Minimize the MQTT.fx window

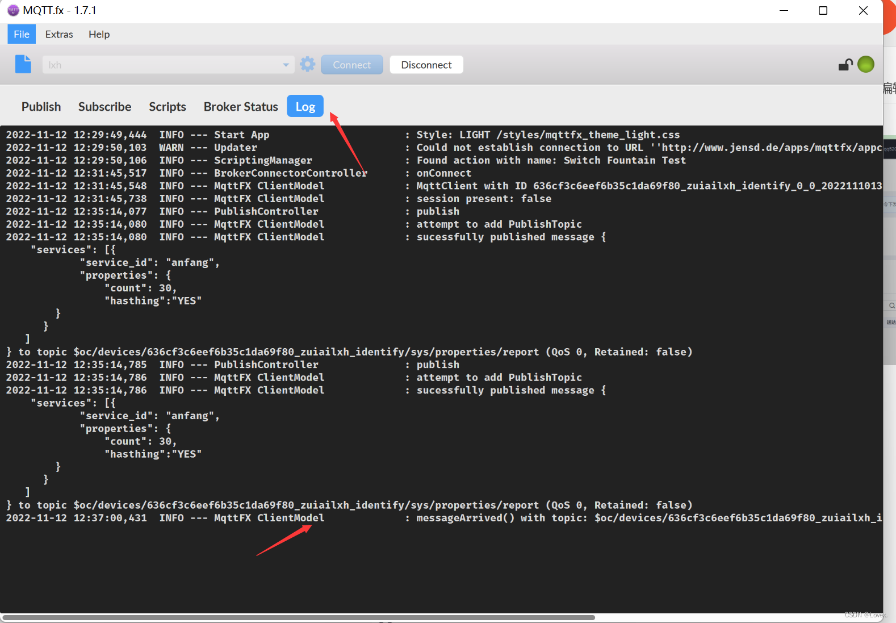click(784, 10)
